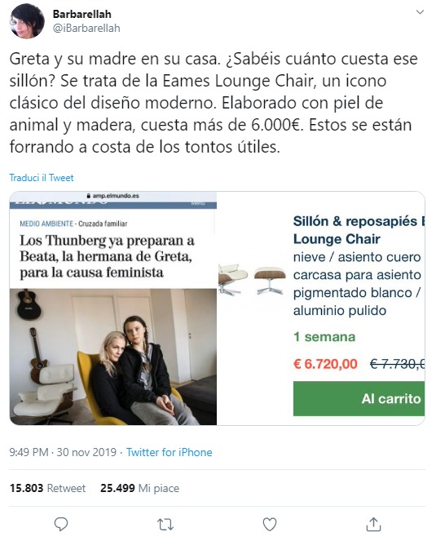Screen dimensions: 436x541
Task: Click the Traduci il Tweet link
Action: click(42, 178)
